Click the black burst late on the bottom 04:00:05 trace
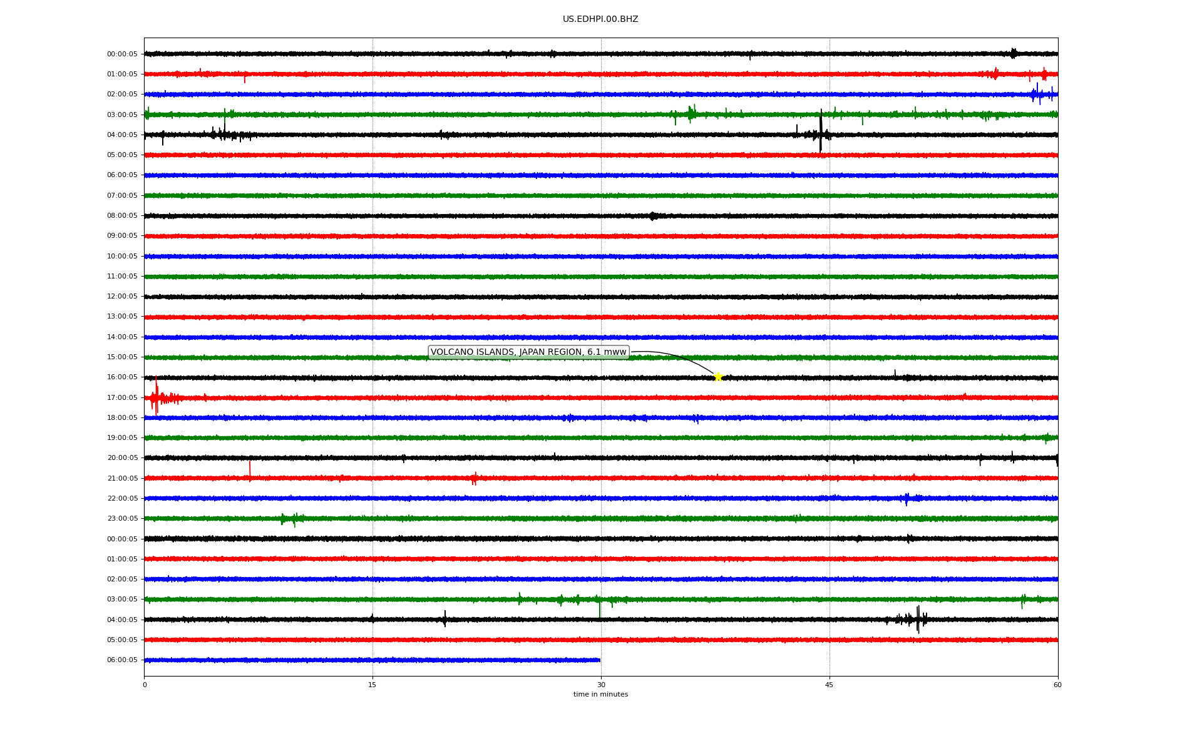The image size is (1202, 751). pyautogui.click(x=918, y=619)
